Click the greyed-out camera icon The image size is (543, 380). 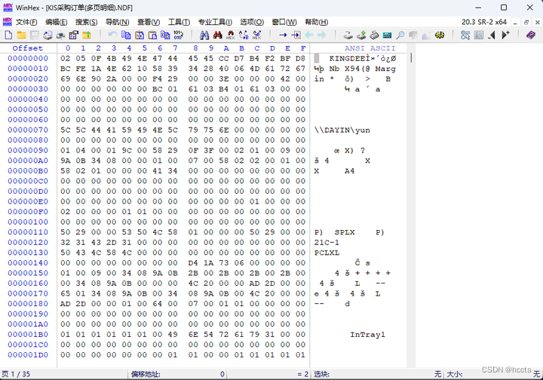click(413, 35)
